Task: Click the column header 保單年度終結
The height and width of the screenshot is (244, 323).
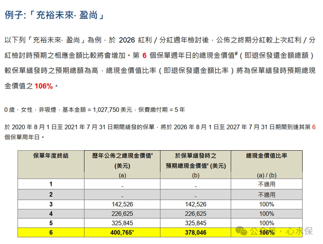Action: 51,156
